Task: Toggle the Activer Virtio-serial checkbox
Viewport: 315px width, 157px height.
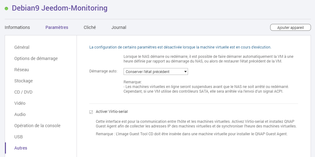Action: (x=91, y=112)
